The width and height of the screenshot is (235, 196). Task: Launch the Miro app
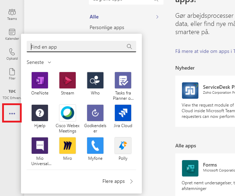pos(68,149)
